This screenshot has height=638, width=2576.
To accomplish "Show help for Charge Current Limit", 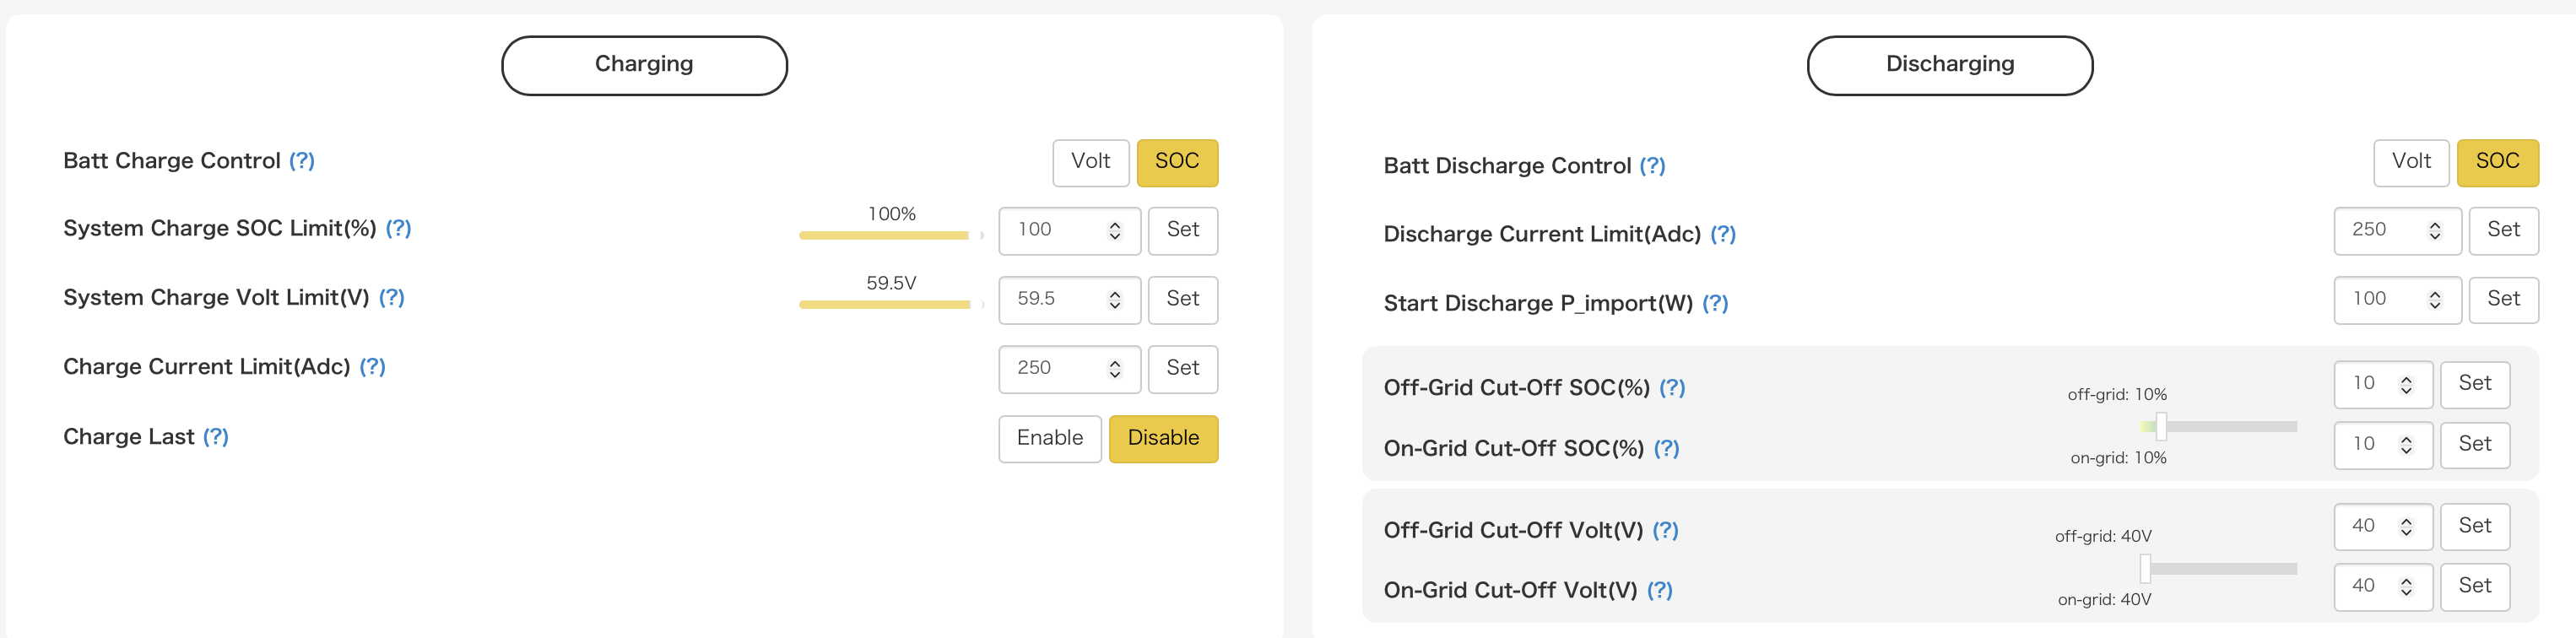I will [x=372, y=367].
